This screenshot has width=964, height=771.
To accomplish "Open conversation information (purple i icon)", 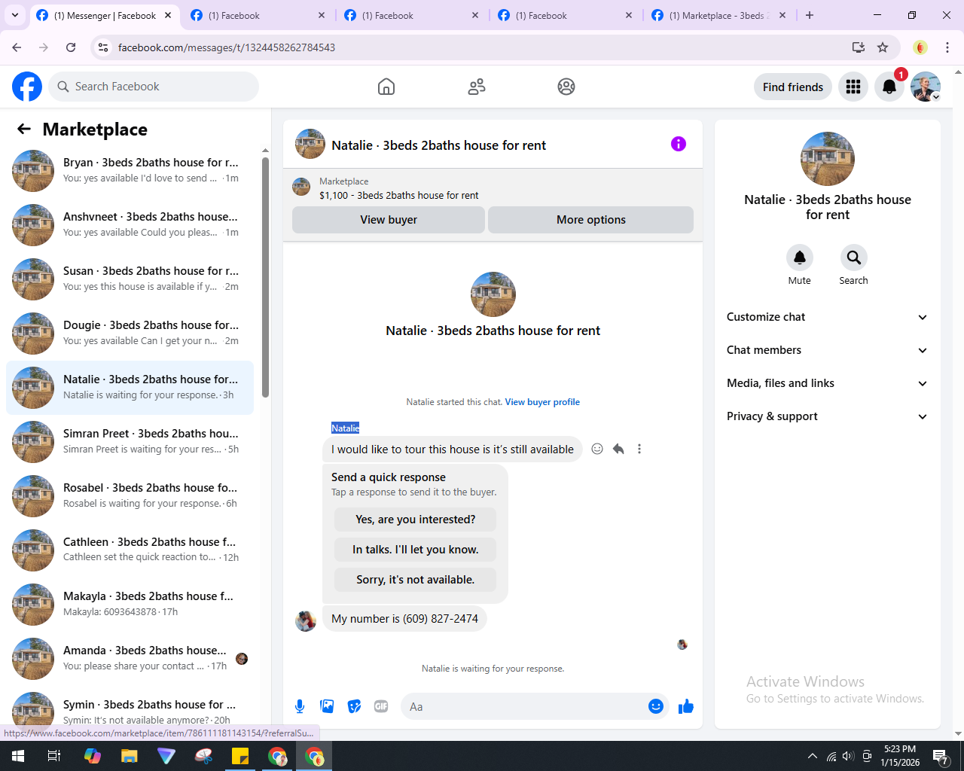I will point(679,144).
